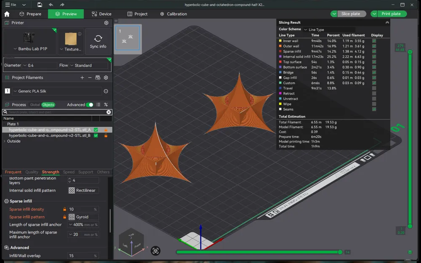
Task: Uncheck Inner wall display checkbox
Action: pyautogui.click(x=374, y=41)
